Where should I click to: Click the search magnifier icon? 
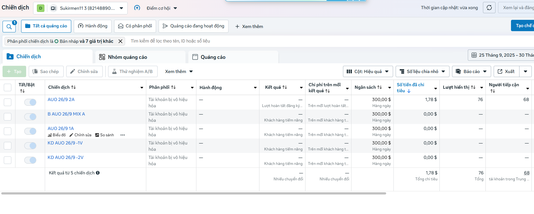coord(9,27)
